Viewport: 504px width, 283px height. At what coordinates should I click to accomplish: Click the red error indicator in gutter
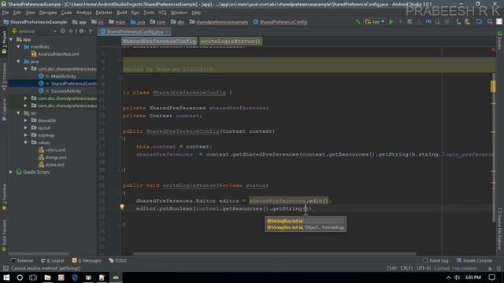[x=493, y=50]
